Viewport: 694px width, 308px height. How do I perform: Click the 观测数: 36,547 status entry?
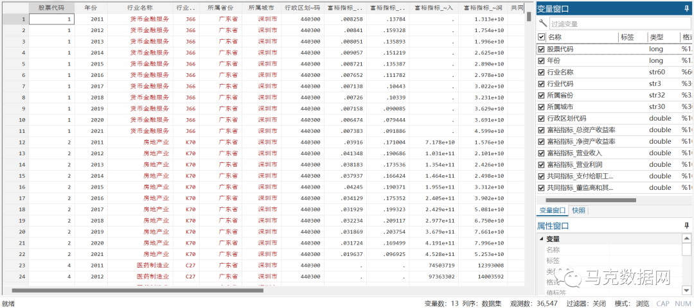coord(534,304)
